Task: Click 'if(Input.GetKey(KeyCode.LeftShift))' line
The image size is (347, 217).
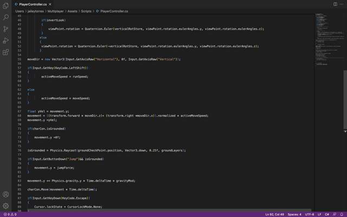Action: (58, 68)
